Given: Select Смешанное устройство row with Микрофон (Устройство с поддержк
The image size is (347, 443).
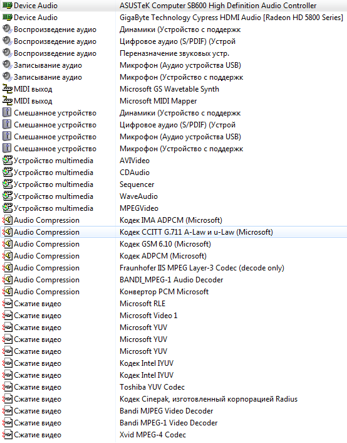Looking at the screenshot, I should [173, 148].
